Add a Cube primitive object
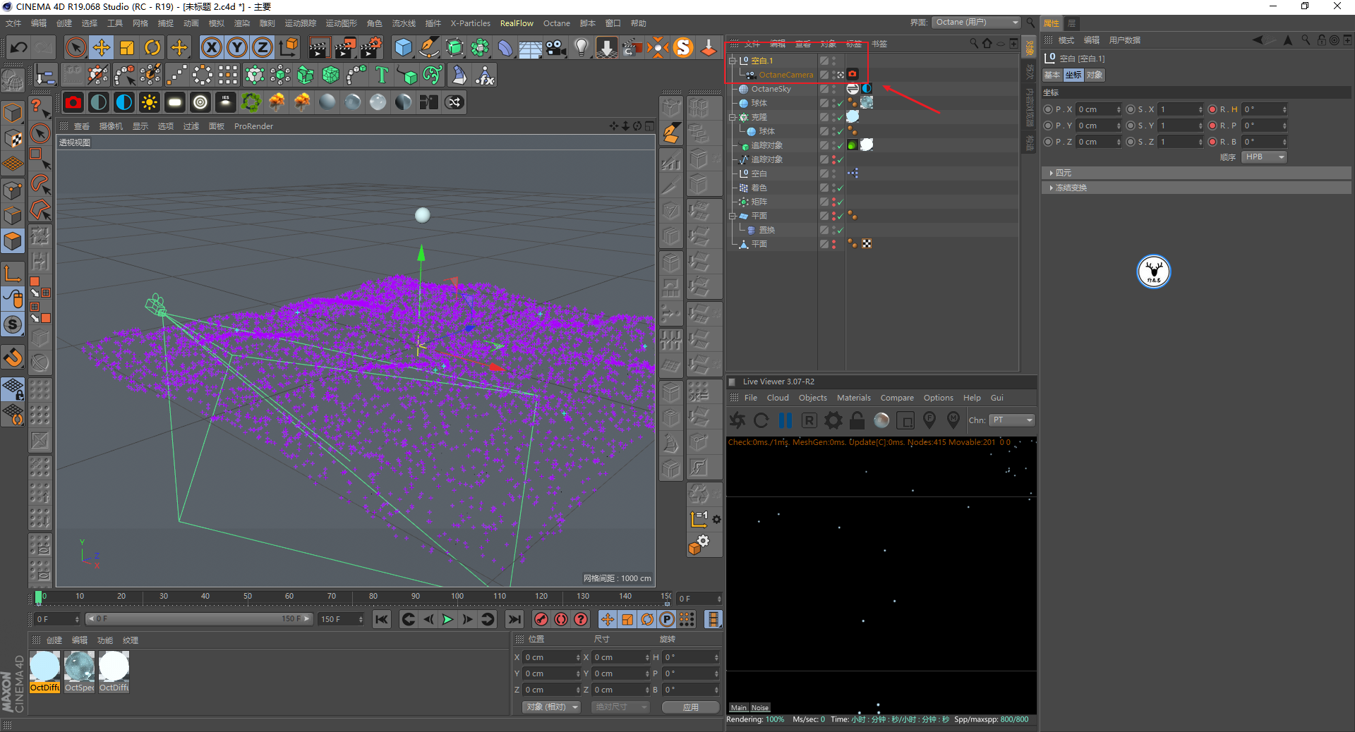The width and height of the screenshot is (1355, 732). pos(403,48)
